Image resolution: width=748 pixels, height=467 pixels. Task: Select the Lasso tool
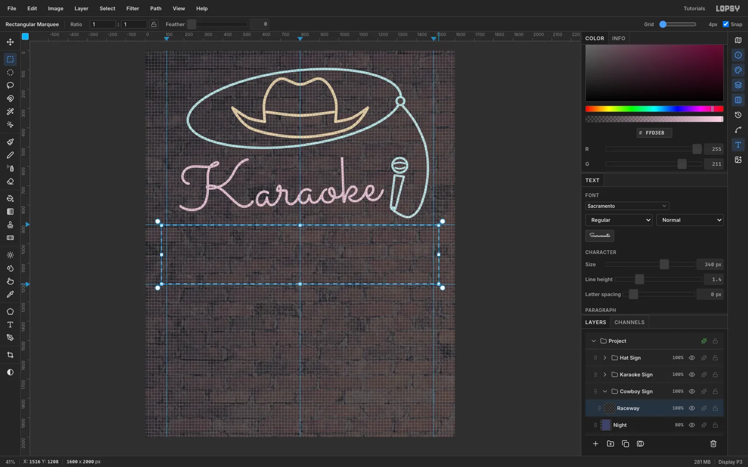10,85
